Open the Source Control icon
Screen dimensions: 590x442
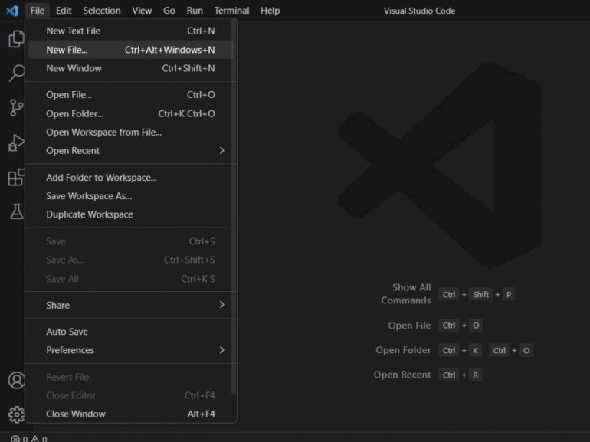click(x=16, y=108)
